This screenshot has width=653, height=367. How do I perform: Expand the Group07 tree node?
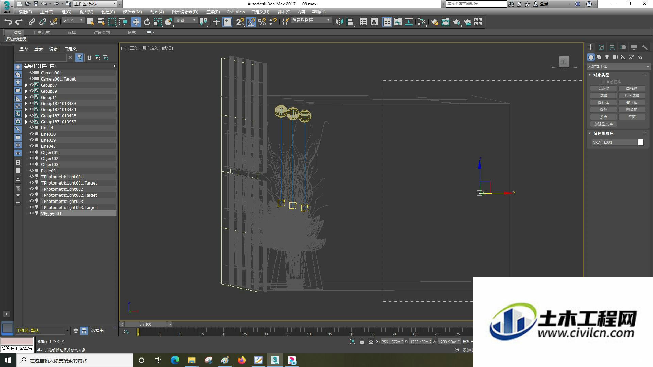[x=26, y=85]
